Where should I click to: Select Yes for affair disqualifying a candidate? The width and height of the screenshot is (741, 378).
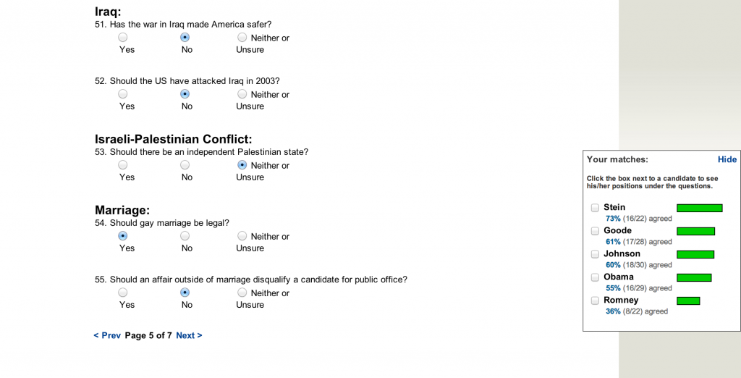123,293
